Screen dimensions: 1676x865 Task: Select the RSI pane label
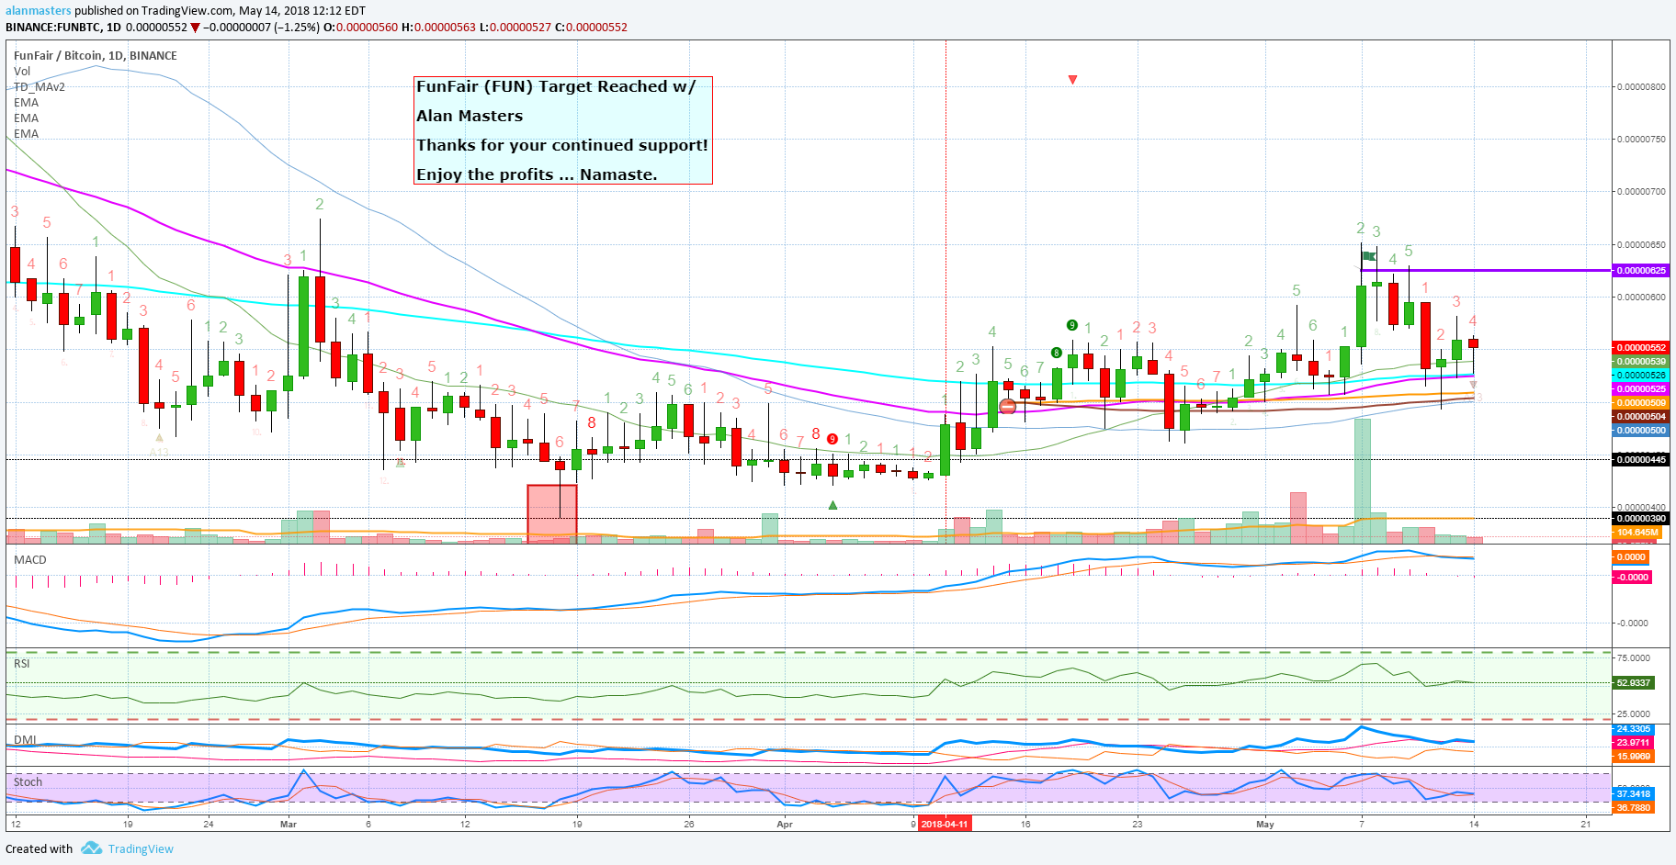point(22,664)
